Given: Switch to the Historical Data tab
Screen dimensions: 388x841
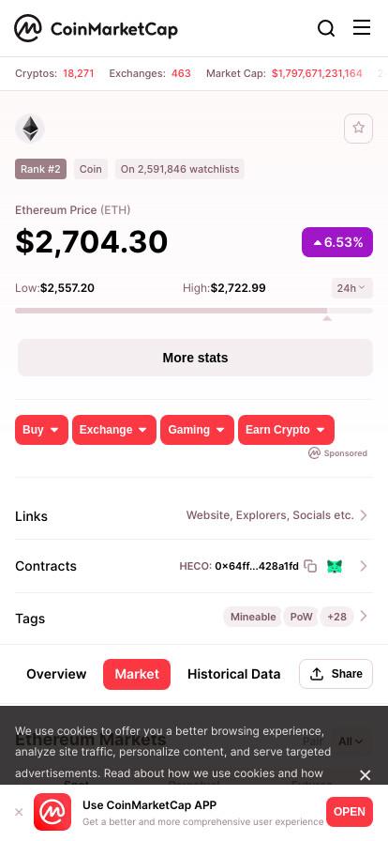Looking at the screenshot, I should tap(233, 674).
